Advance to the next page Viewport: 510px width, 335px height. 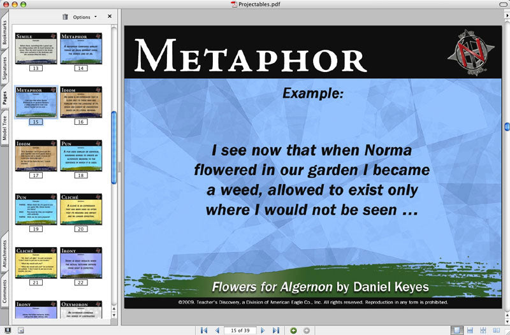(263, 330)
